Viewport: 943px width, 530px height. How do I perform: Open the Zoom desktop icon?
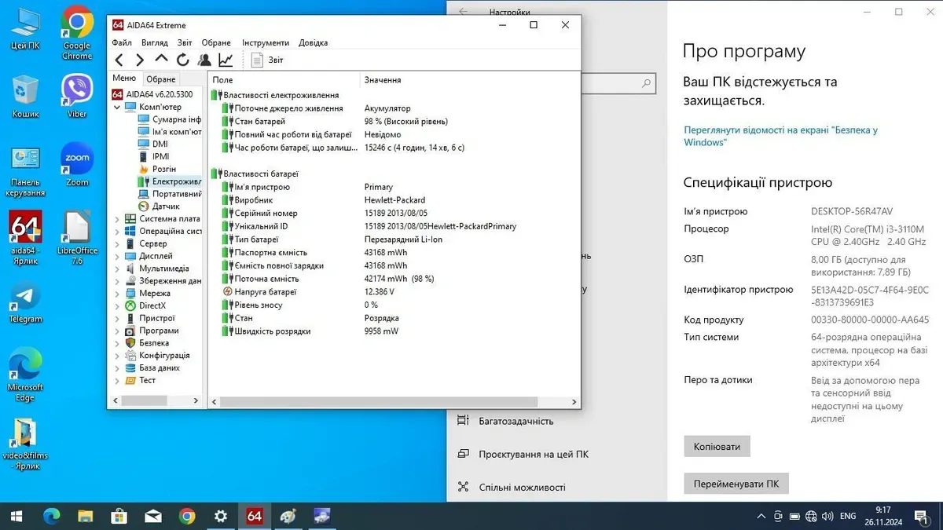coord(77,163)
